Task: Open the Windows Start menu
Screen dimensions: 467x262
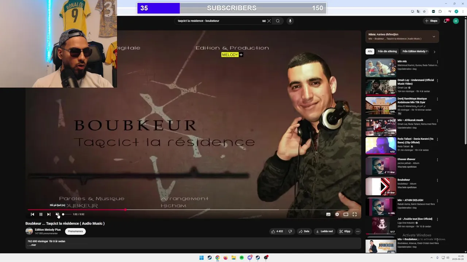Action: click(201, 258)
